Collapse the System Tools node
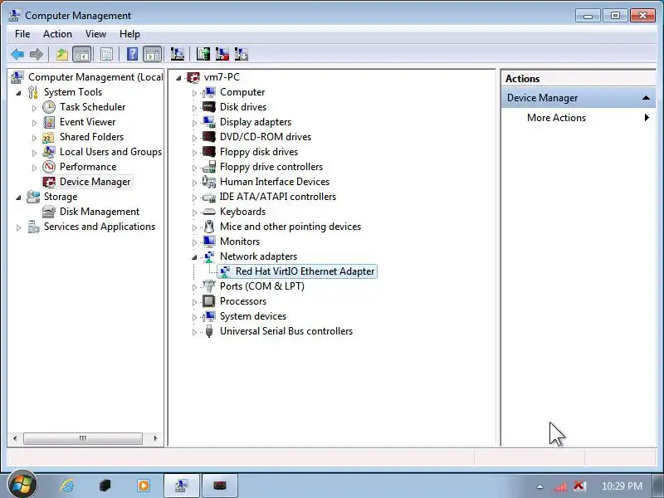664x498 pixels. point(18,93)
